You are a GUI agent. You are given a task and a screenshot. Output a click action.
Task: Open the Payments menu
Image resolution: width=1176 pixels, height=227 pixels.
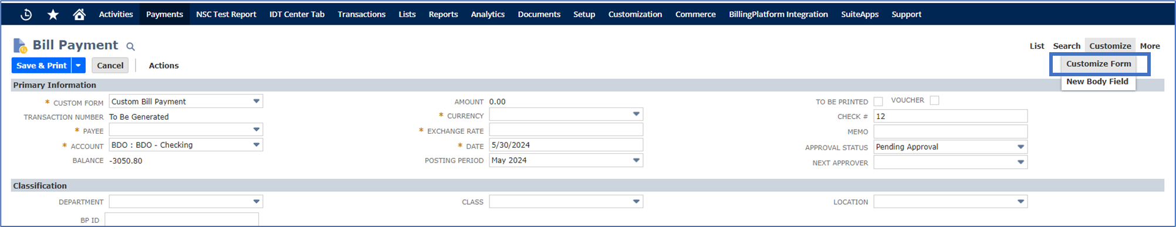click(164, 14)
